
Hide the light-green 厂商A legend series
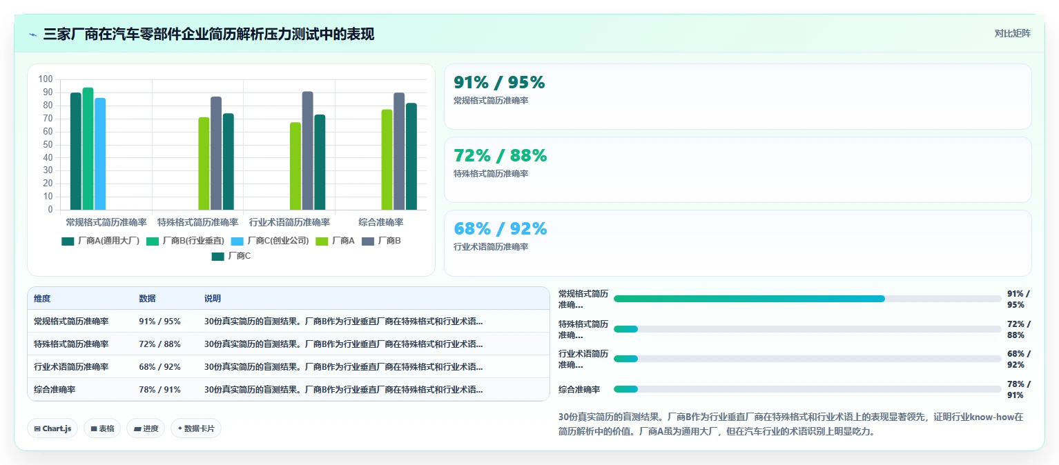pos(335,241)
